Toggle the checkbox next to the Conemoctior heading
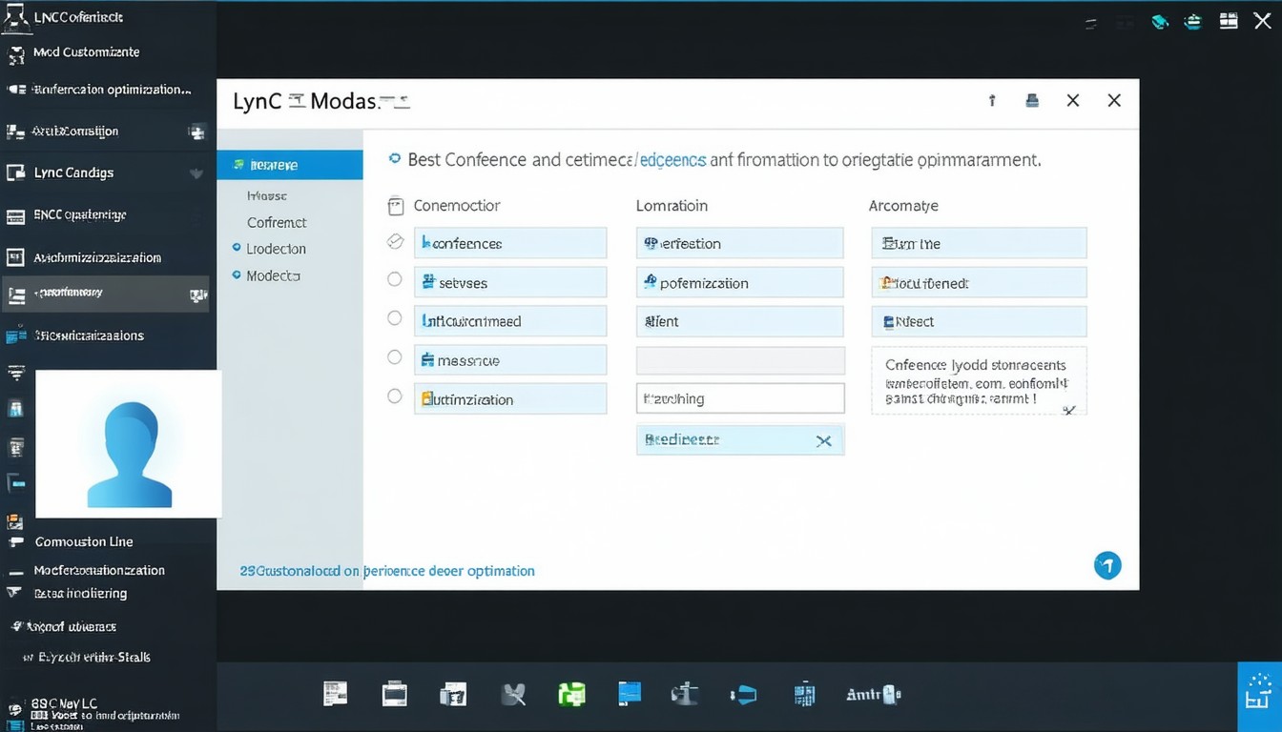The height and width of the screenshot is (732, 1282). [397, 206]
